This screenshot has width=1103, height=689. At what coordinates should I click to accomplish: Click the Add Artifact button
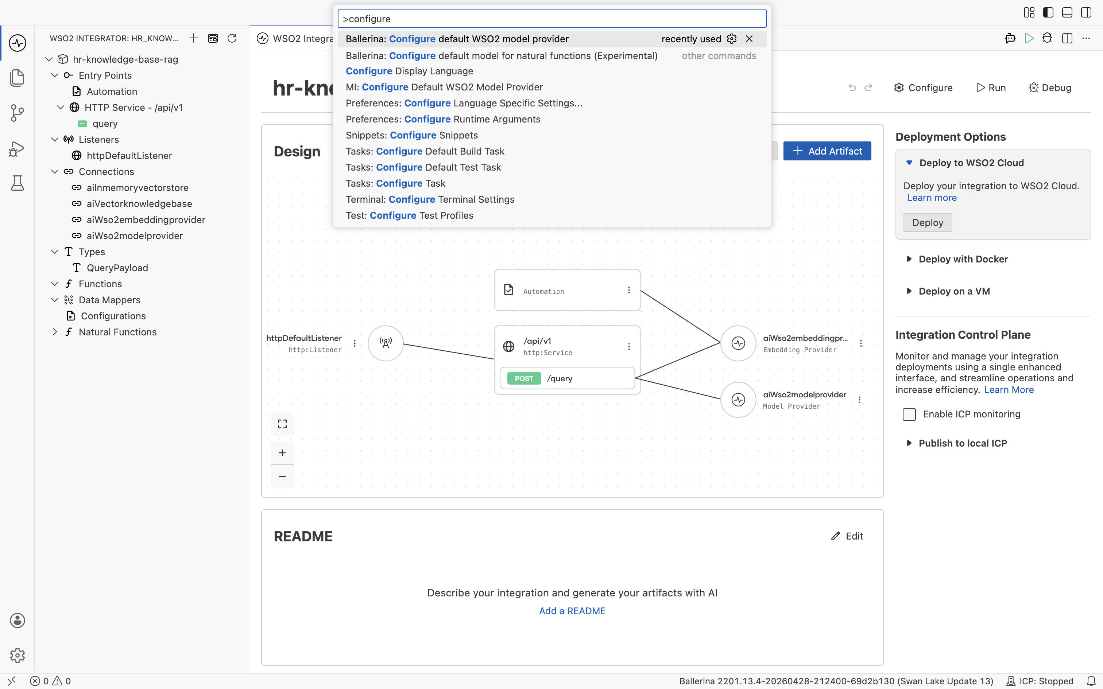coord(827,151)
